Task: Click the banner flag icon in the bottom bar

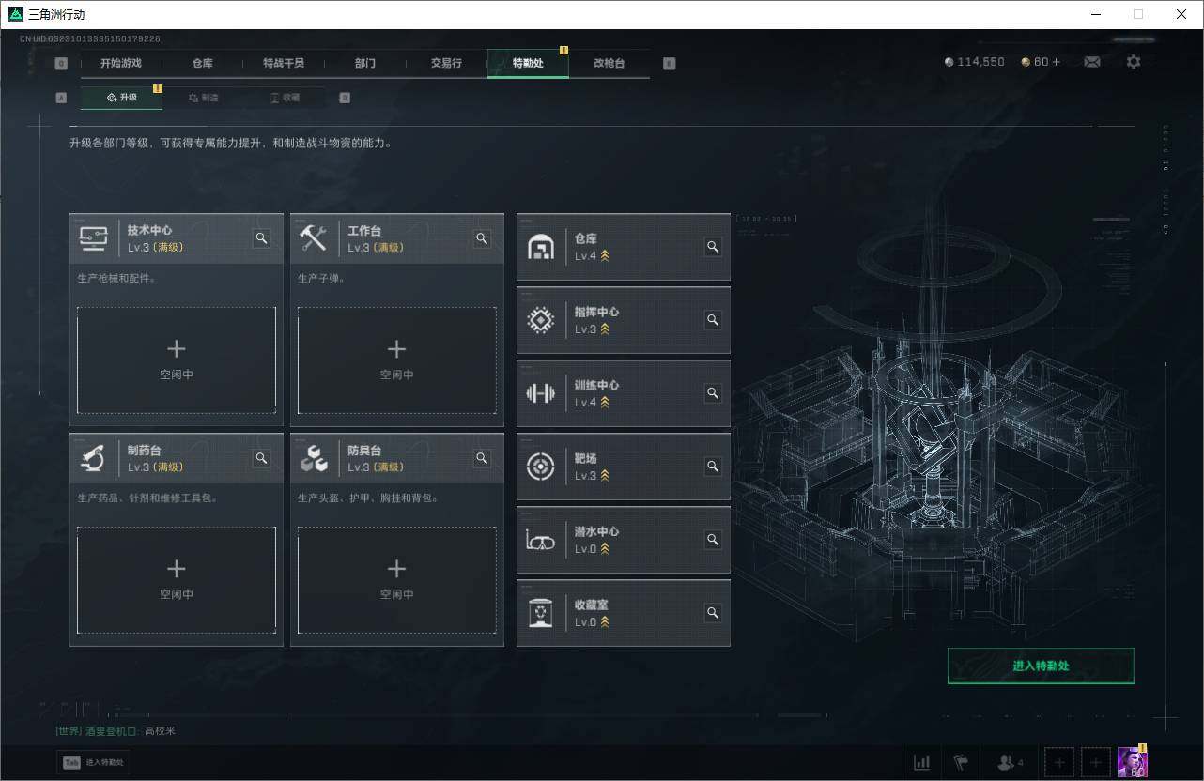Action: click(961, 762)
